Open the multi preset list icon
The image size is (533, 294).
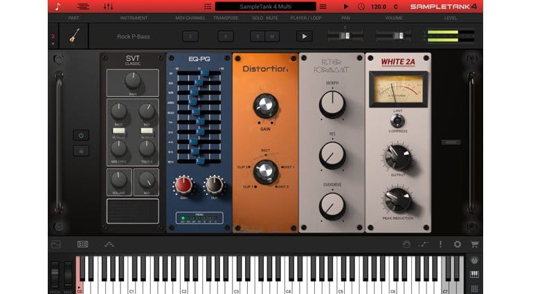coord(208,6)
